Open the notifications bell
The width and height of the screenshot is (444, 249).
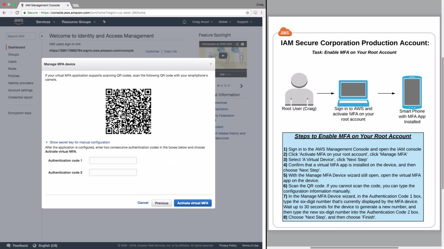(184, 22)
